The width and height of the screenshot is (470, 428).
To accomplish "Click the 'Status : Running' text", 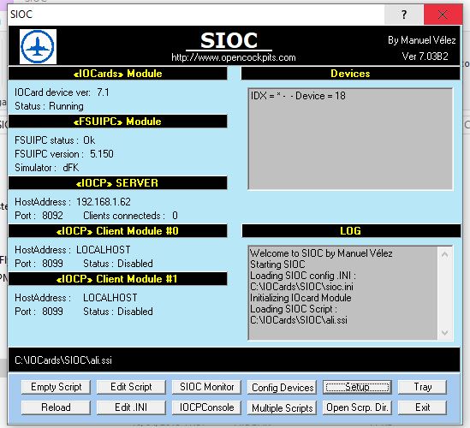I will tap(49, 106).
